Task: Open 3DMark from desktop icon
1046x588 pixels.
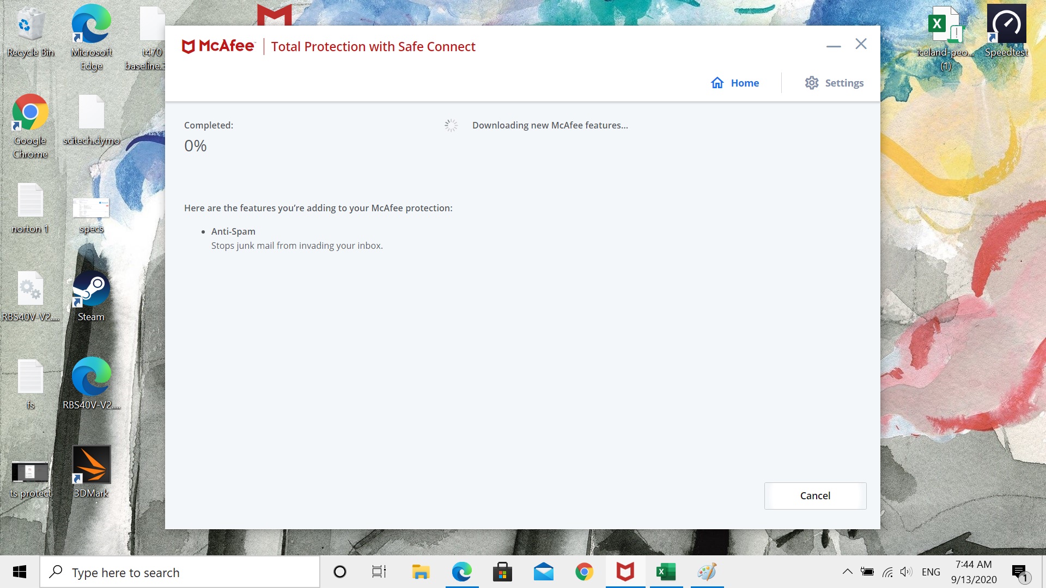Action: tap(90, 470)
